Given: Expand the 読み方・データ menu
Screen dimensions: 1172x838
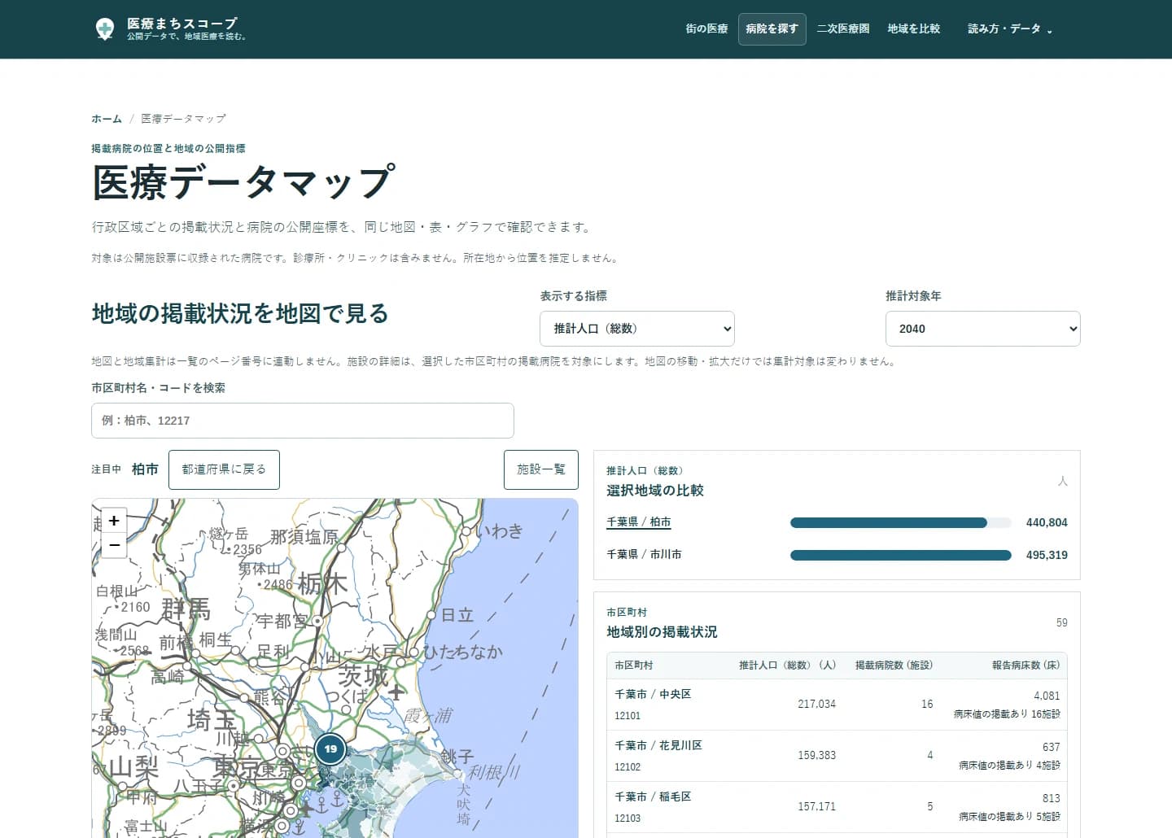Looking at the screenshot, I should [1009, 29].
